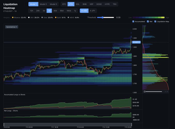Click the 1,700 price axis label

pos(135,84)
